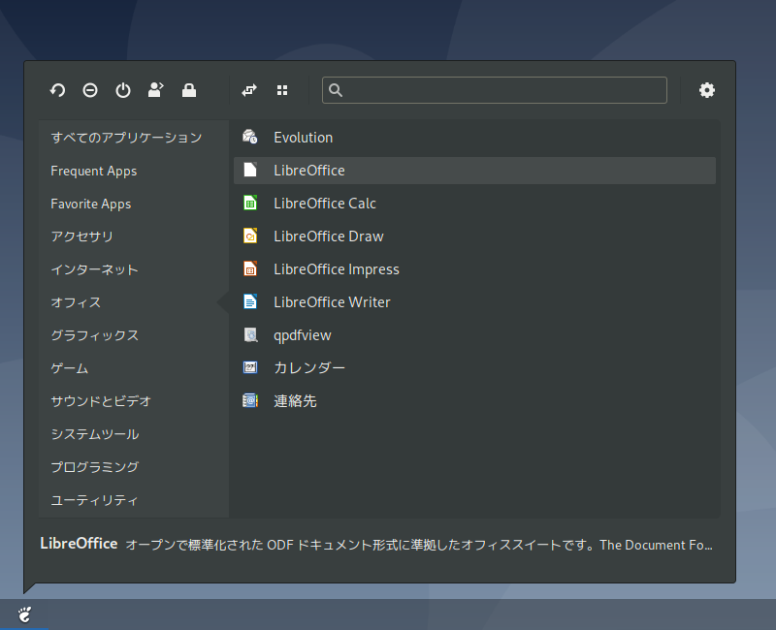The width and height of the screenshot is (776, 630).
Task: Click the Evolution mail icon
Action: (250, 137)
